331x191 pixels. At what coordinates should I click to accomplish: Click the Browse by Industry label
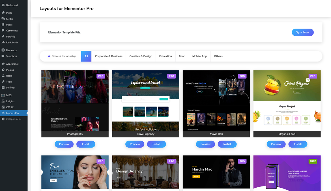pyautogui.click(x=64, y=56)
